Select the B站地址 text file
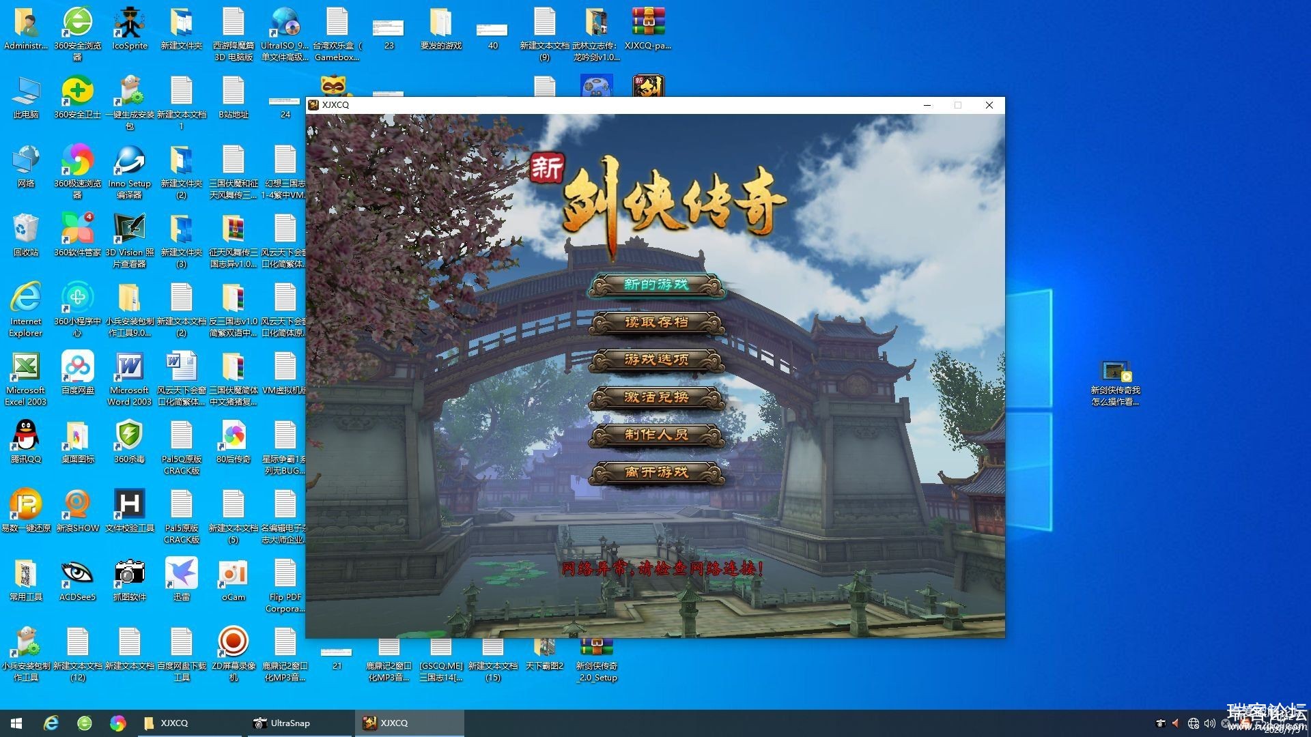 tap(234, 98)
